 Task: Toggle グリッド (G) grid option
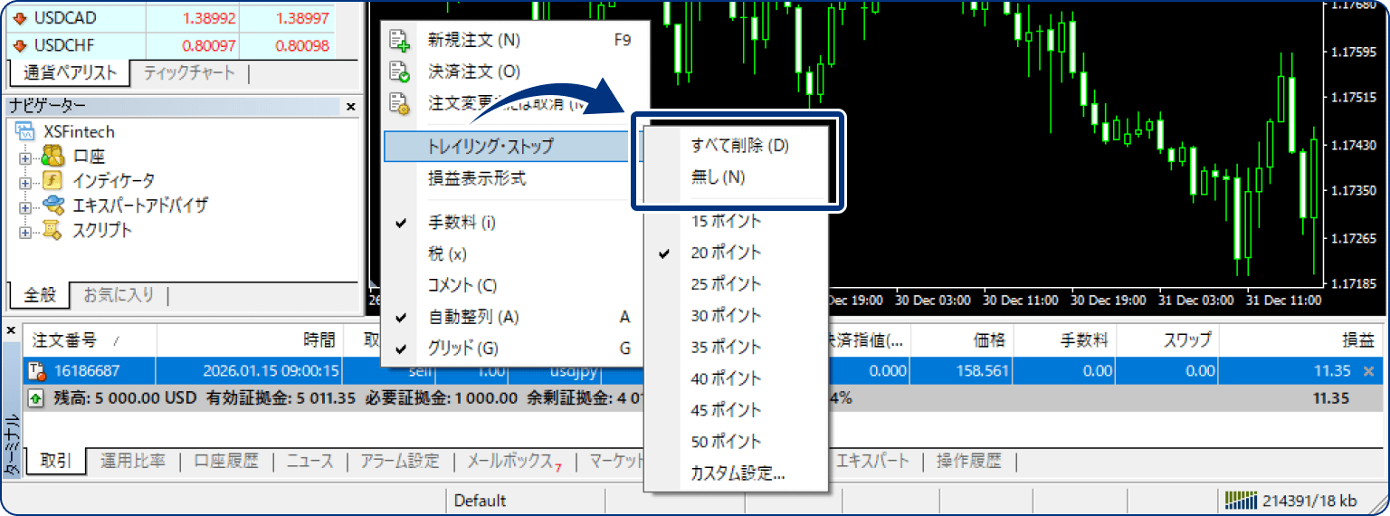point(514,348)
